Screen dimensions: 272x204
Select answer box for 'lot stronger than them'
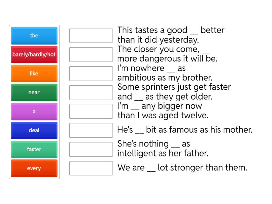click(x=91, y=168)
